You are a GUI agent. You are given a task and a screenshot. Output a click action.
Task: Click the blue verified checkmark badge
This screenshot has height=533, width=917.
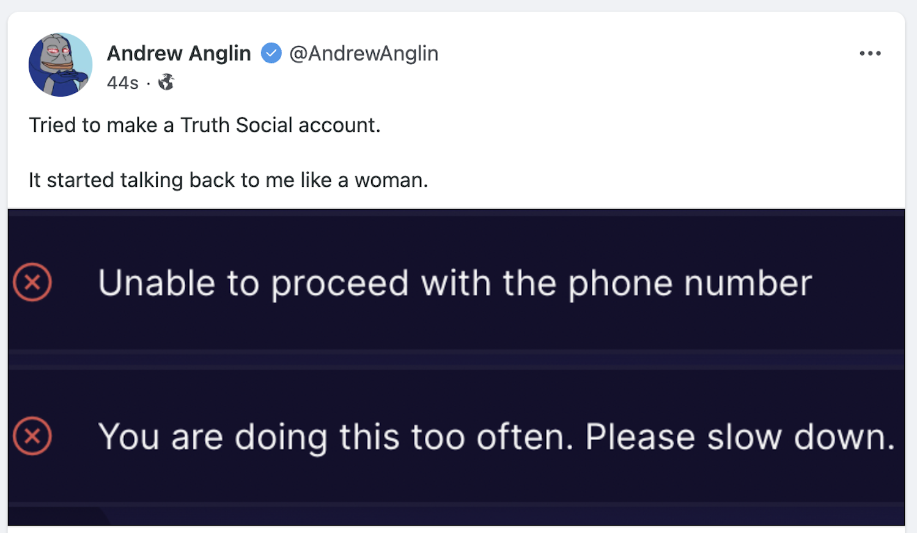tap(271, 54)
